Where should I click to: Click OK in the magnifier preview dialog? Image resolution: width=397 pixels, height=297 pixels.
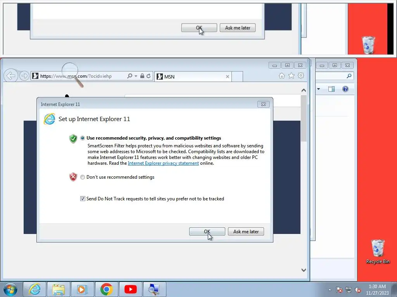pyautogui.click(x=199, y=28)
